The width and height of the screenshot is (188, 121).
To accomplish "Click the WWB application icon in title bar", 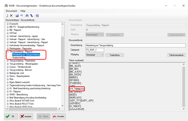I will tap(6, 6).
